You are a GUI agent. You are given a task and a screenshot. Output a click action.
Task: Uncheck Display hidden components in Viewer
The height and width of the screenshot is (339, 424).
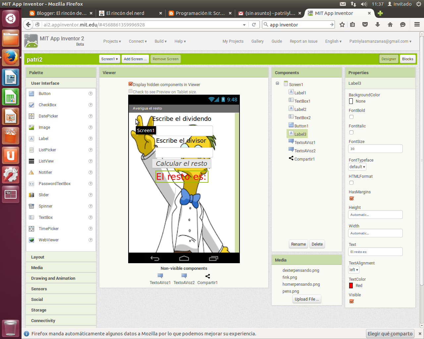point(131,84)
